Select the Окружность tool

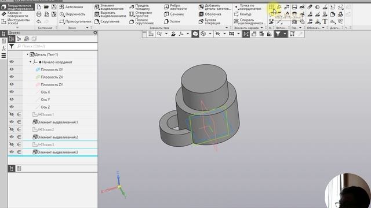point(72,14)
